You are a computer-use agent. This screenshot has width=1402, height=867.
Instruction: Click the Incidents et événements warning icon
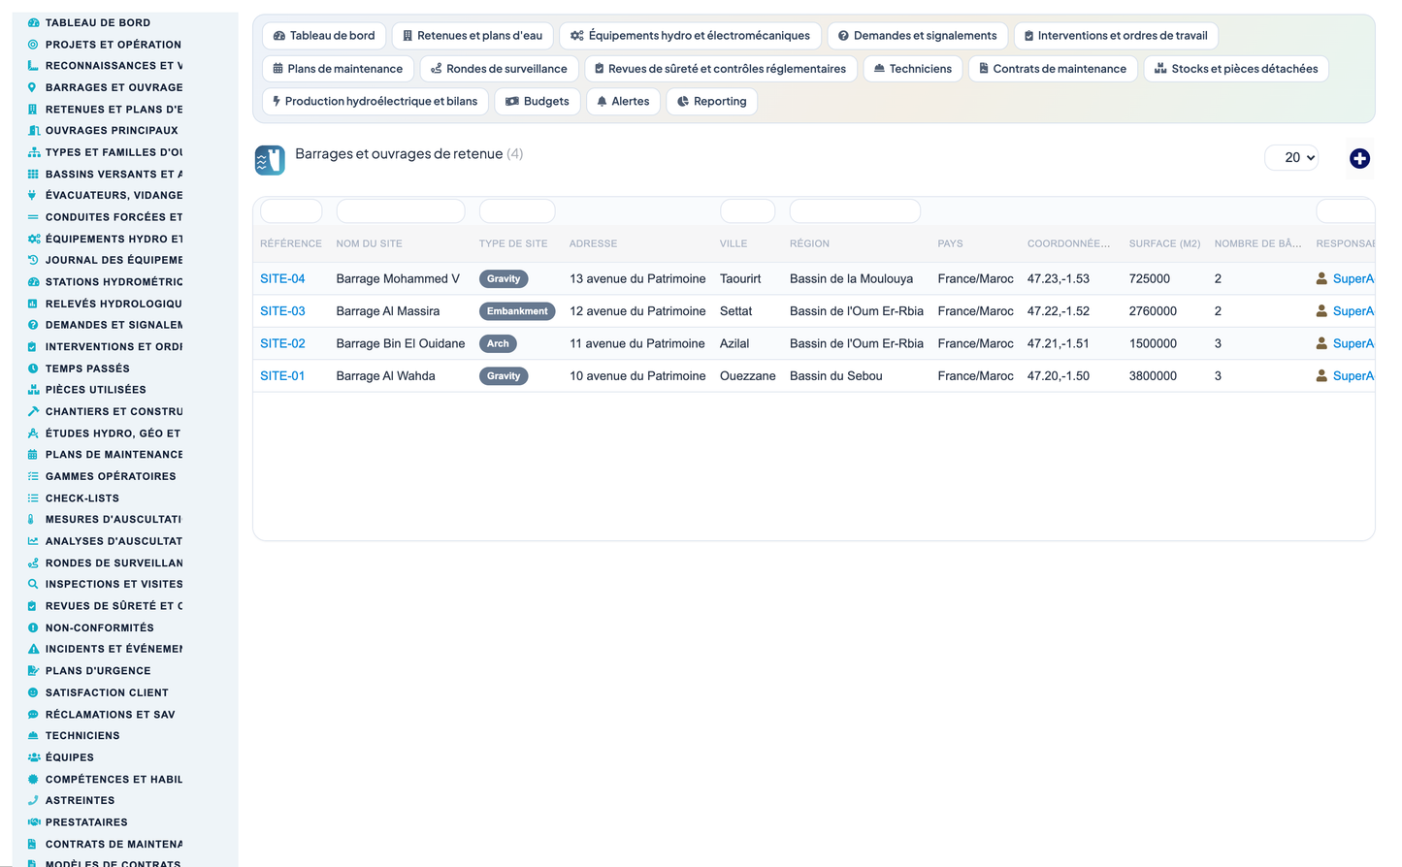click(33, 650)
